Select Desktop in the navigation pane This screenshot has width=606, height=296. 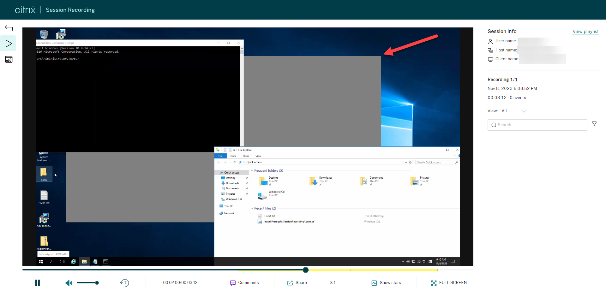coord(231,178)
